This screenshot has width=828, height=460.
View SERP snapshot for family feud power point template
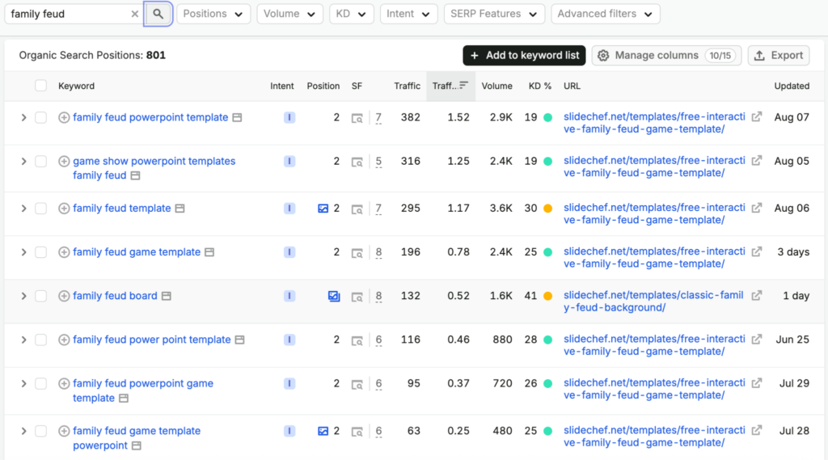pos(357,340)
